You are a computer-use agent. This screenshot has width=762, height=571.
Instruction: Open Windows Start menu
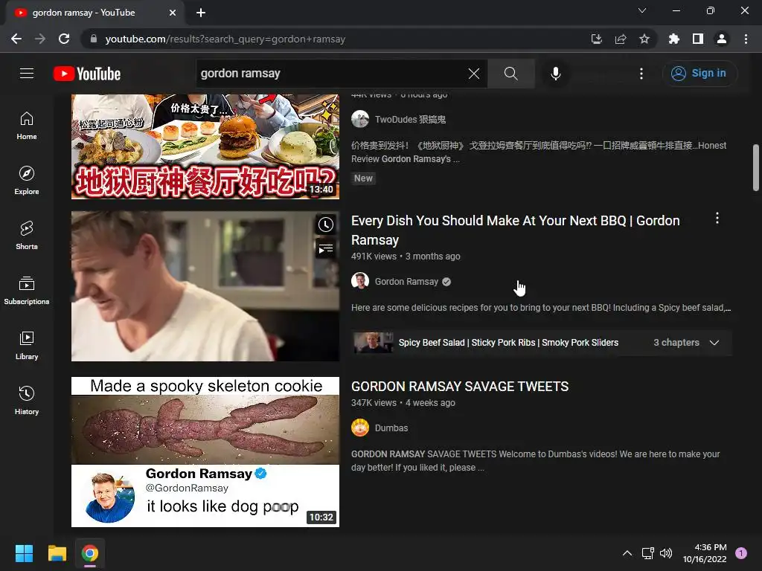[x=24, y=553]
